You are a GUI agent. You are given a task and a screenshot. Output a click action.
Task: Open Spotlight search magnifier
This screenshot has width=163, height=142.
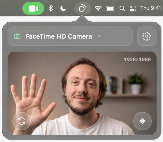tap(122, 8)
